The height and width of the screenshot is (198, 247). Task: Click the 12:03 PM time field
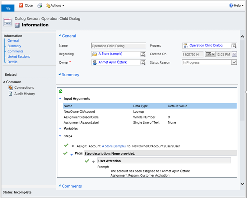pos(224,54)
